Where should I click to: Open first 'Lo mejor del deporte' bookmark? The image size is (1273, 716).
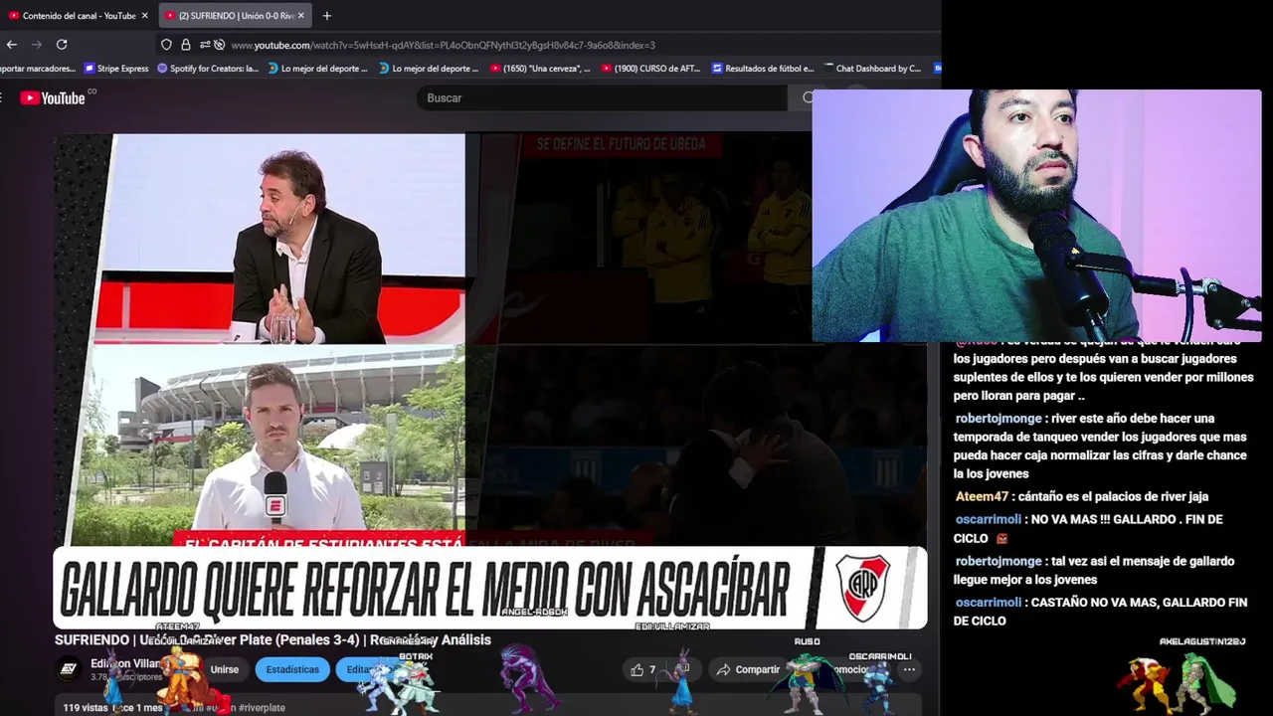(x=318, y=69)
